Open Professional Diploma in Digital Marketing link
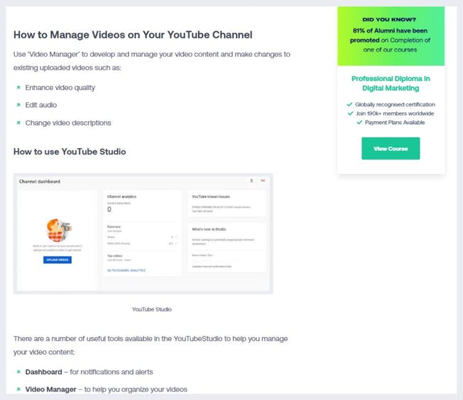 pyautogui.click(x=391, y=83)
